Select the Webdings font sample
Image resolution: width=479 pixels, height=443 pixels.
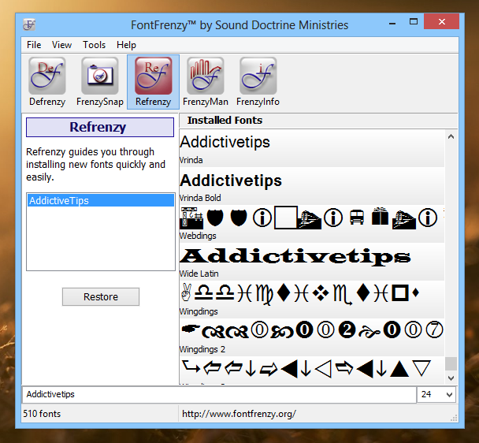(x=312, y=224)
